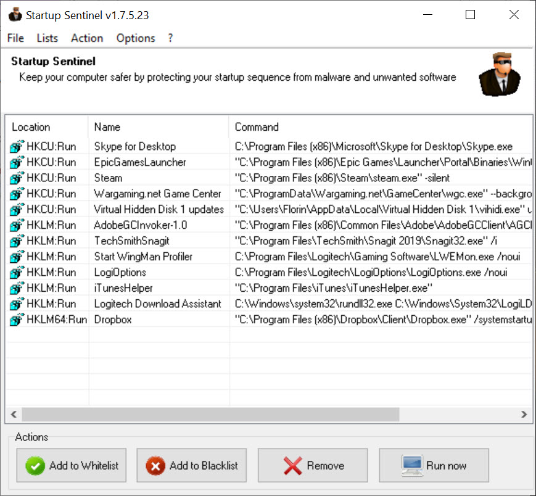Select the iTunesHelper entry name
The width and height of the screenshot is (536, 496).
point(123,288)
